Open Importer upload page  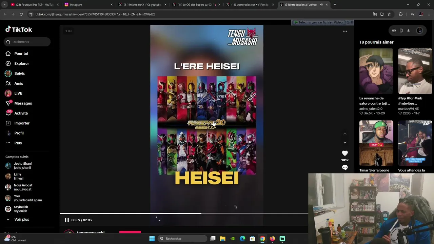click(22, 123)
